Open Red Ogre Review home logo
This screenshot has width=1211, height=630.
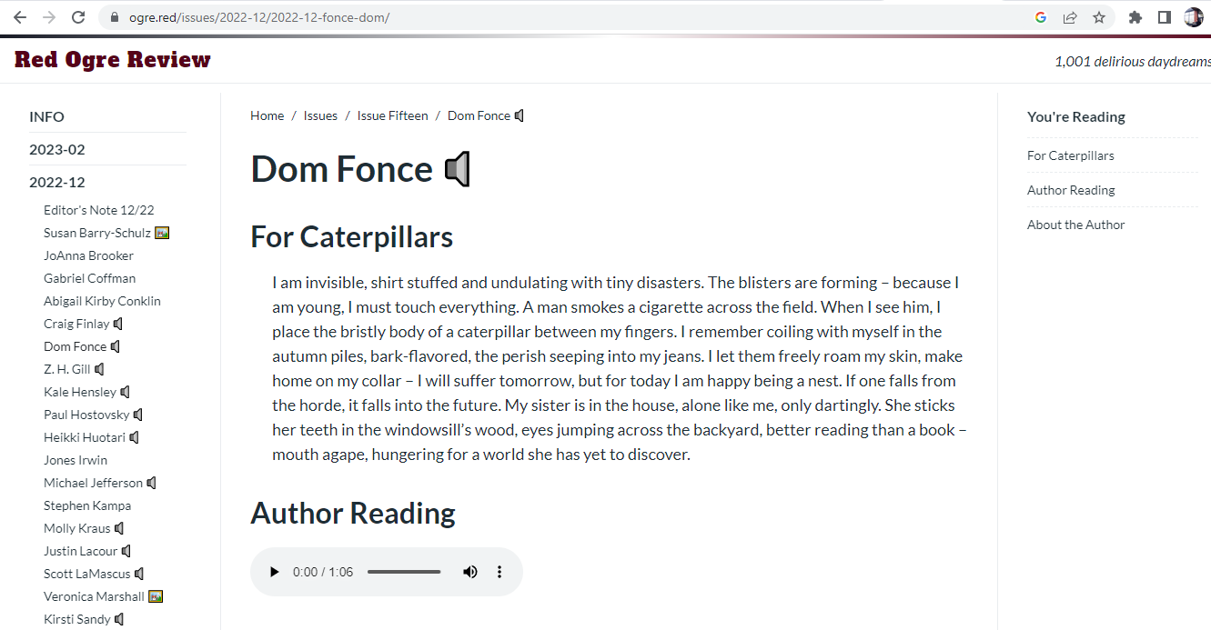tap(113, 60)
